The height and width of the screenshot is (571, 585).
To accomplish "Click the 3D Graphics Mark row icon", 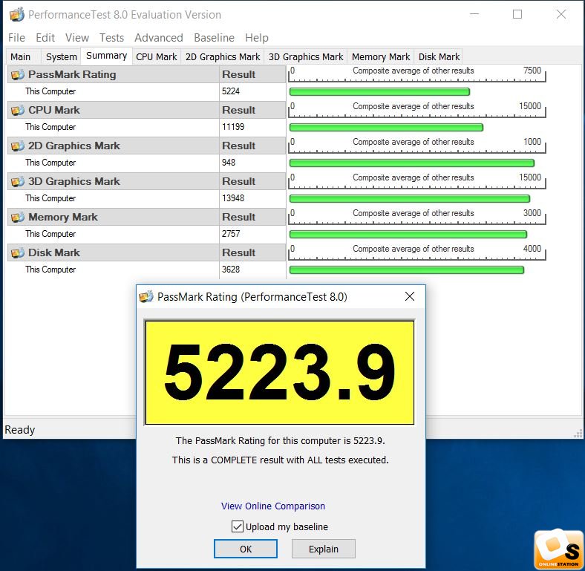I will pyautogui.click(x=17, y=182).
